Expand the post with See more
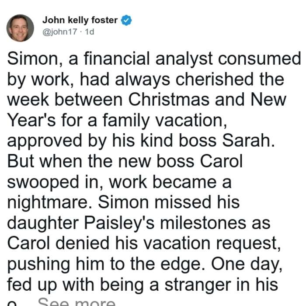Image resolution: width=306 pixels, height=306 pixels. (76, 302)
